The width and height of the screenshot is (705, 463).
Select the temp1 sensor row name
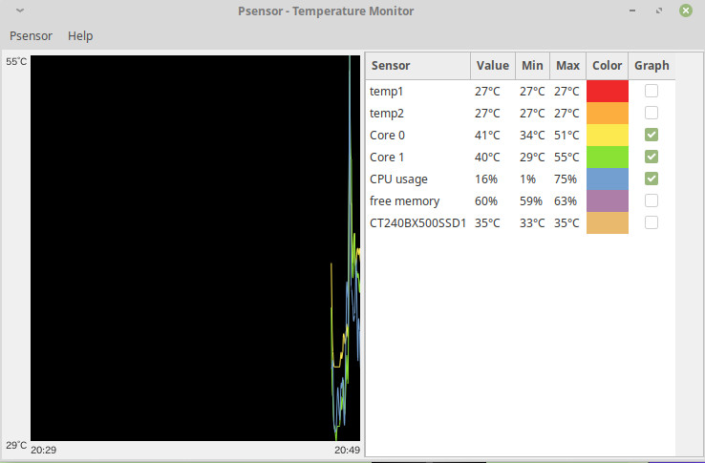[386, 92]
